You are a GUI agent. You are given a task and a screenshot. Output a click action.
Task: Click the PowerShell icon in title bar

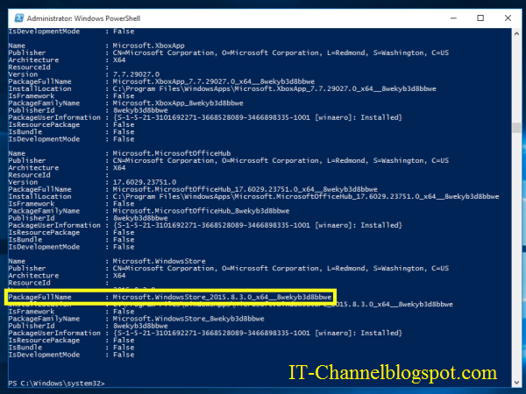pos(19,18)
